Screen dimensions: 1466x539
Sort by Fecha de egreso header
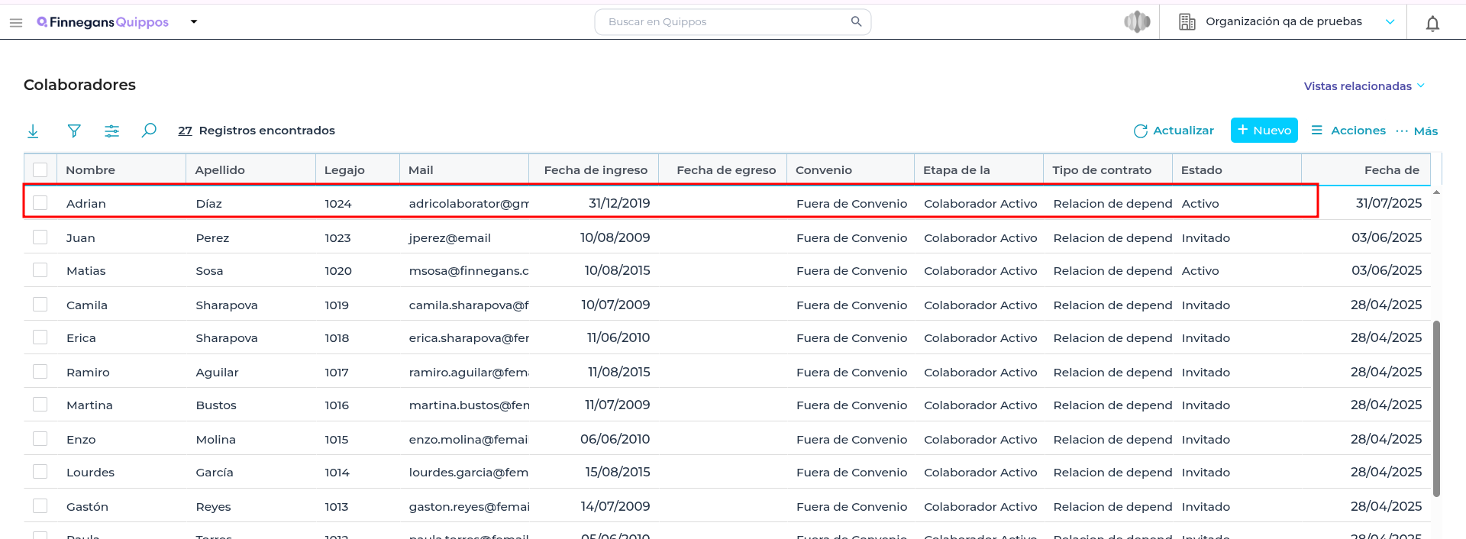(x=723, y=170)
